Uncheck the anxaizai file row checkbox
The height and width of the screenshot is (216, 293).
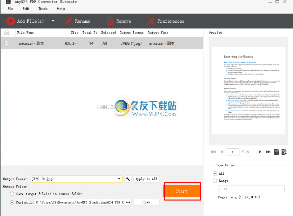(7, 43)
